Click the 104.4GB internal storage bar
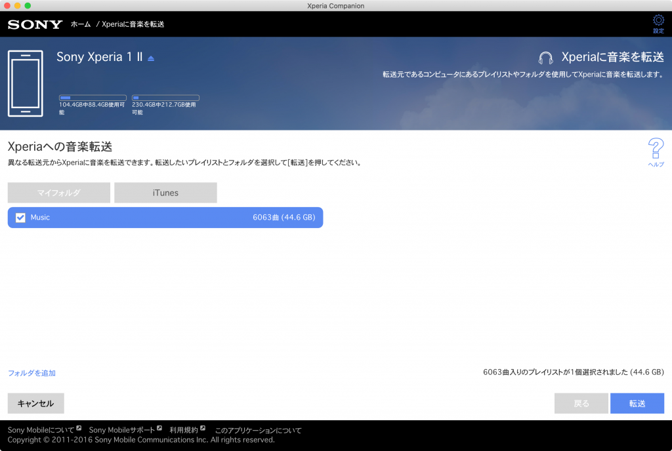The image size is (672, 451). pyautogui.click(x=93, y=98)
